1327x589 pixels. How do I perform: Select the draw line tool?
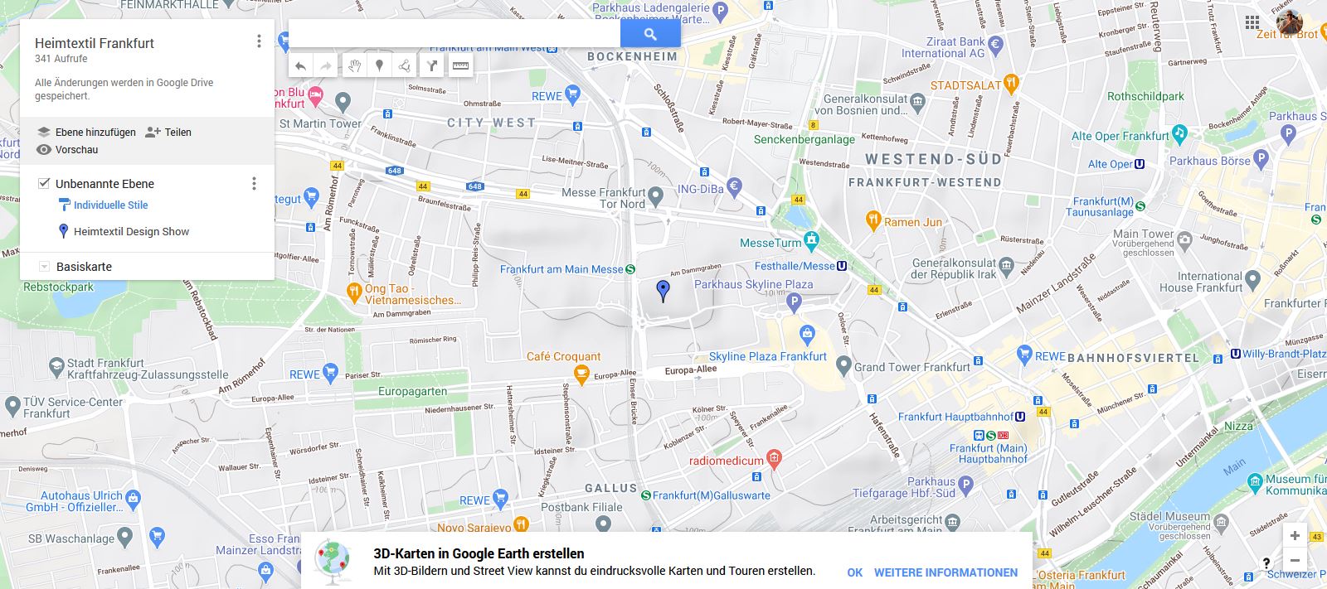point(404,66)
